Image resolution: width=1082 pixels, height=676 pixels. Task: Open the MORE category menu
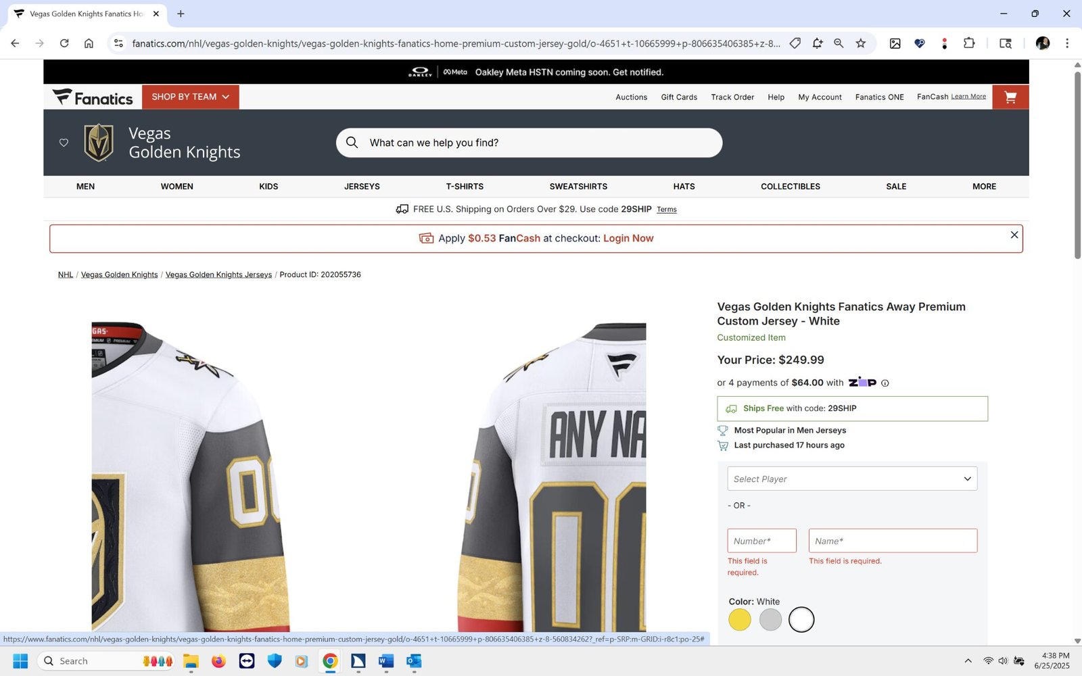click(x=984, y=187)
